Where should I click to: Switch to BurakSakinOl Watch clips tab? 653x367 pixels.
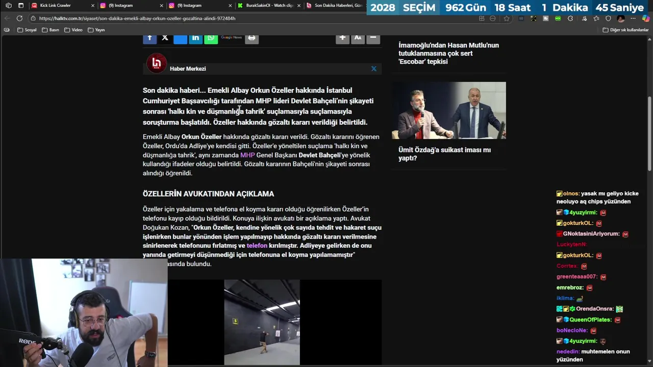269,6
